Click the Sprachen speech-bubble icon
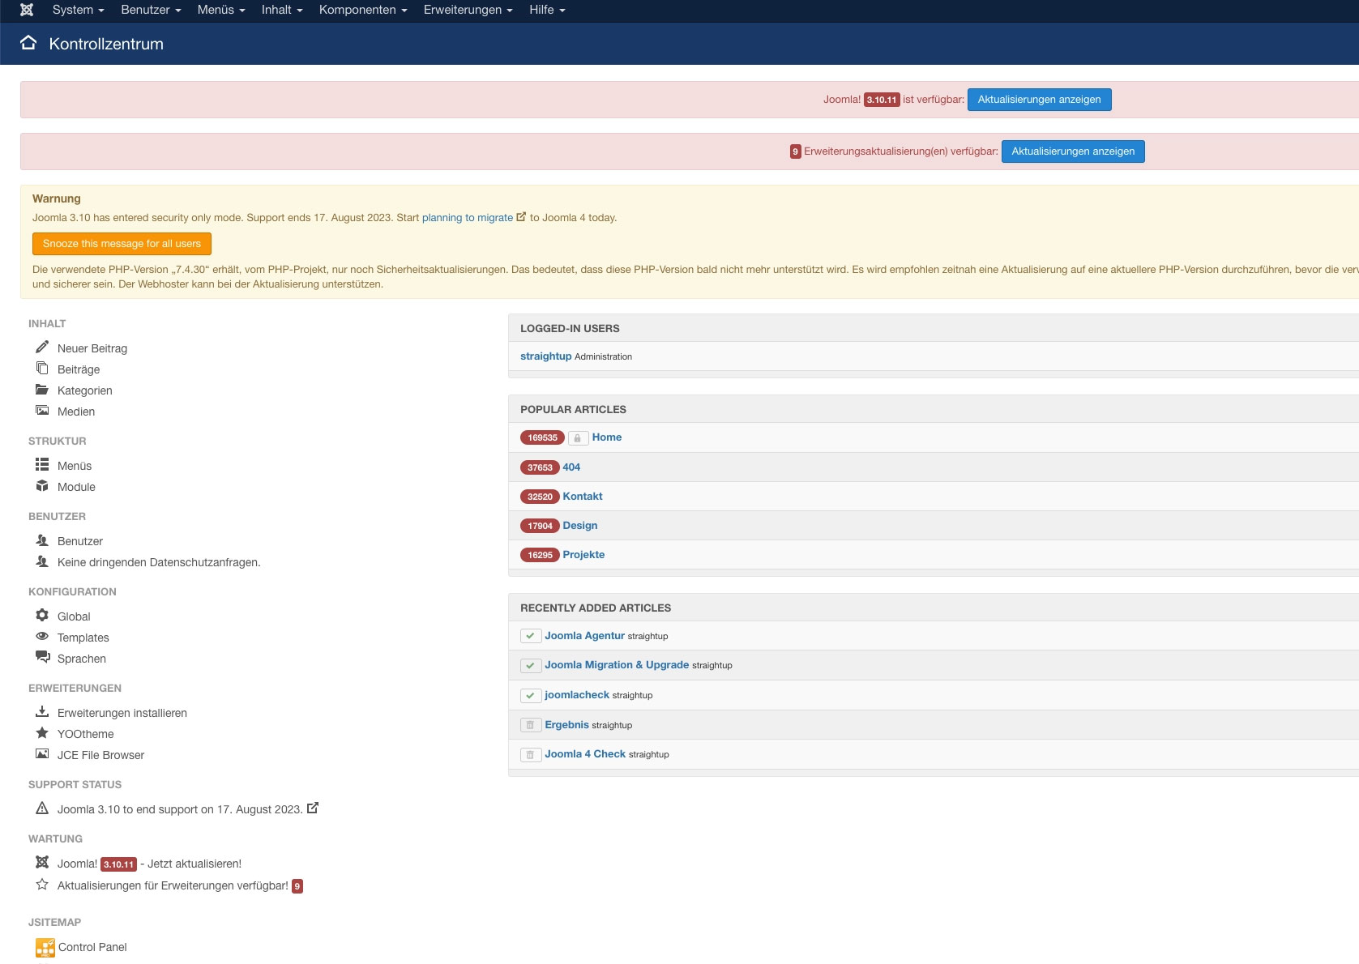Screen dimensions: 1359x964 point(42,657)
